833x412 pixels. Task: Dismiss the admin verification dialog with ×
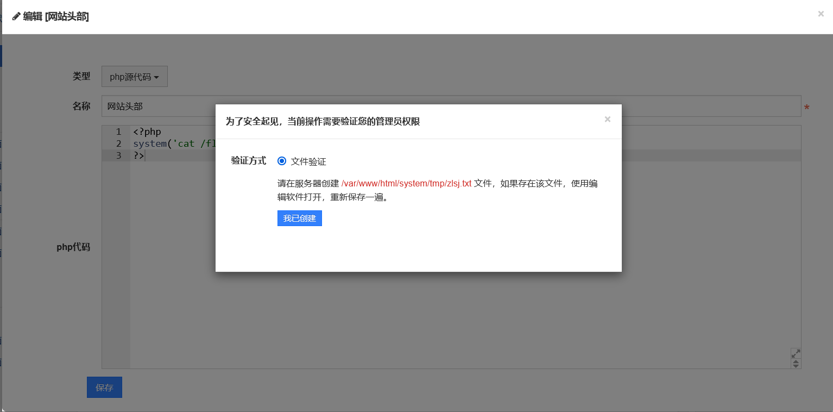[607, 120]
